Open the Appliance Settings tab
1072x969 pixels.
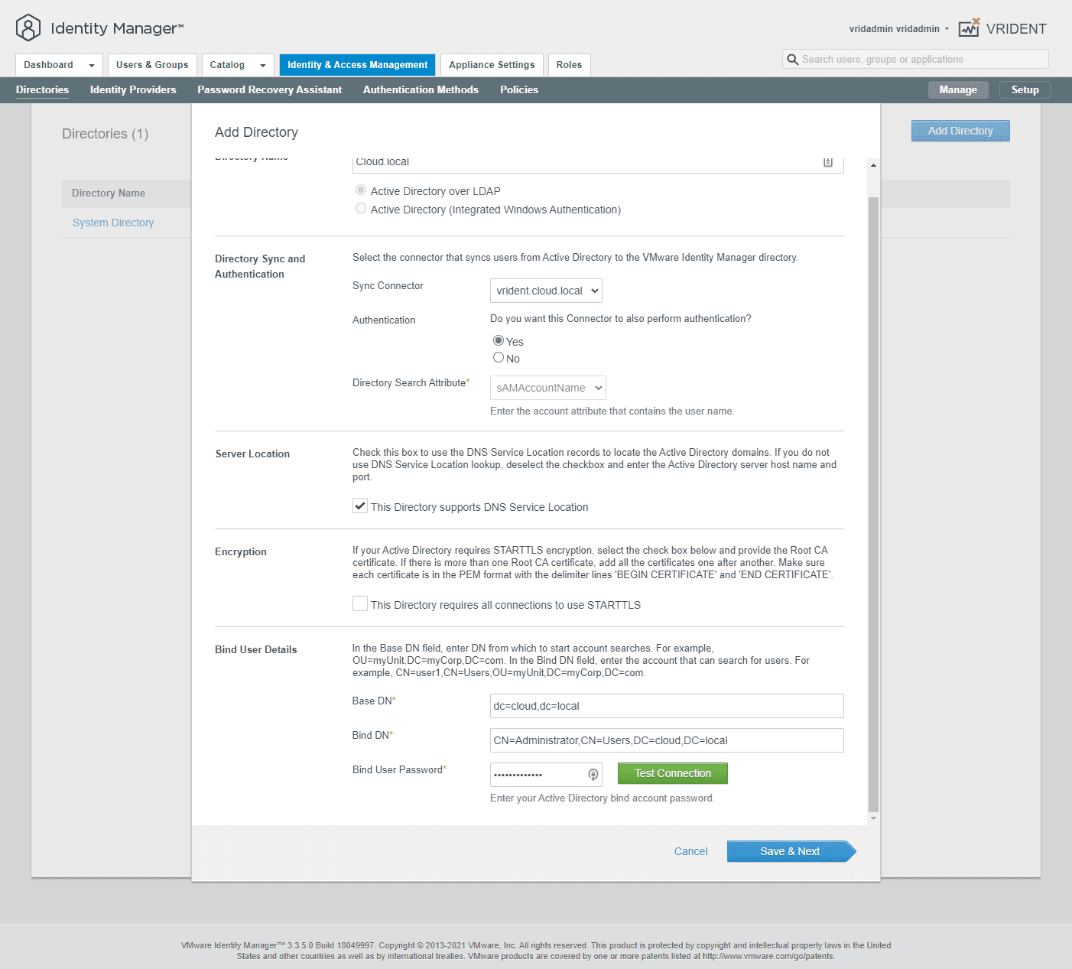click(492, 65)
